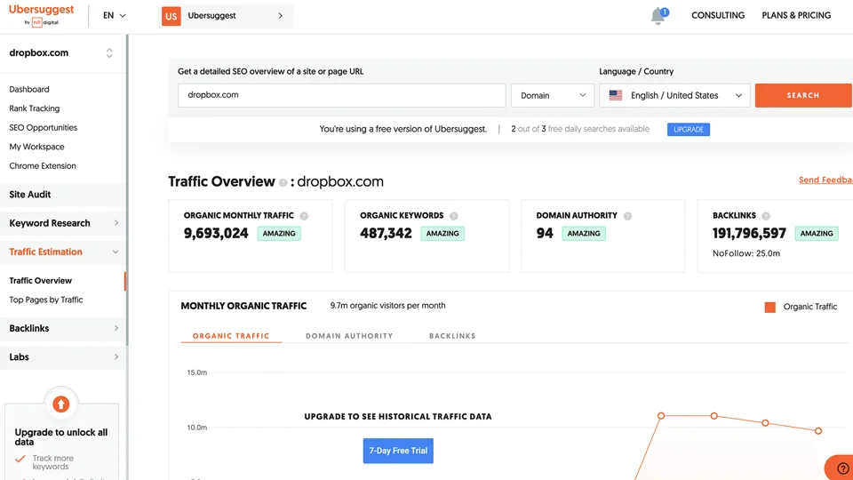Click the NoFollow: 25.0m text
Image resolution: width=853 pixels, height=480 pixels.
(746, 253)
